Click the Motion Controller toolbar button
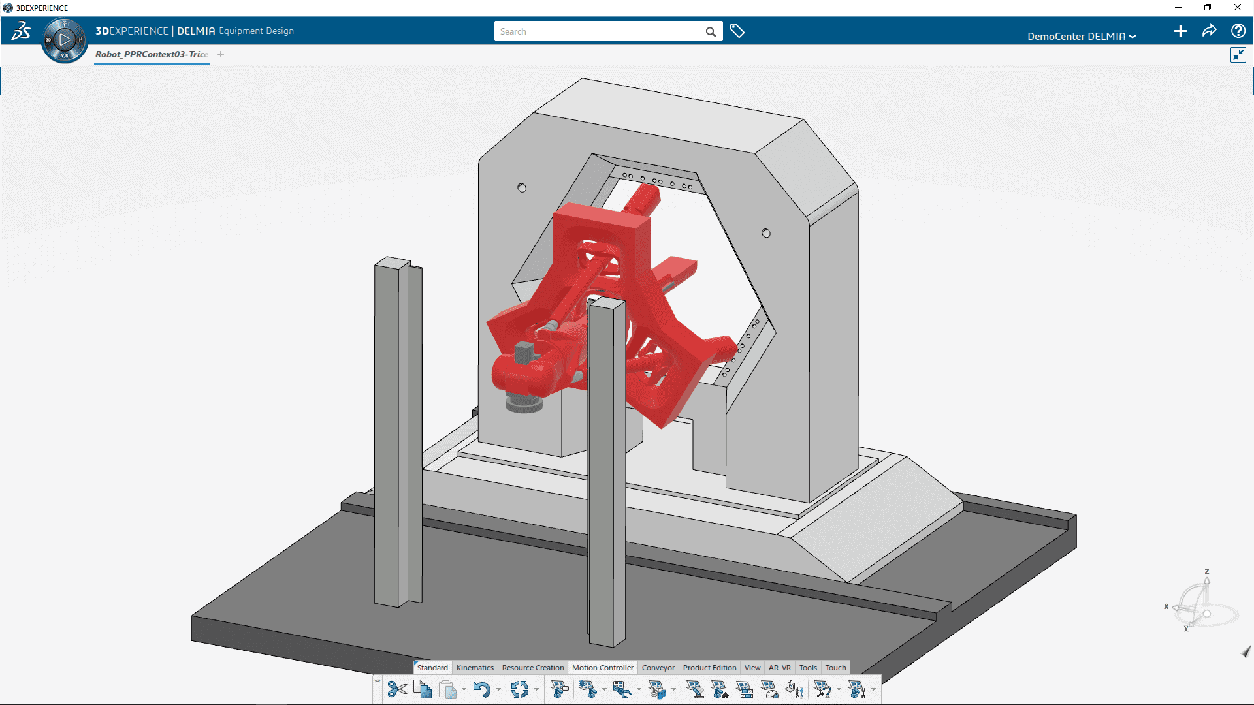Image resolution: width=1254 pixels, height=705 pixels. pos(602,667)
